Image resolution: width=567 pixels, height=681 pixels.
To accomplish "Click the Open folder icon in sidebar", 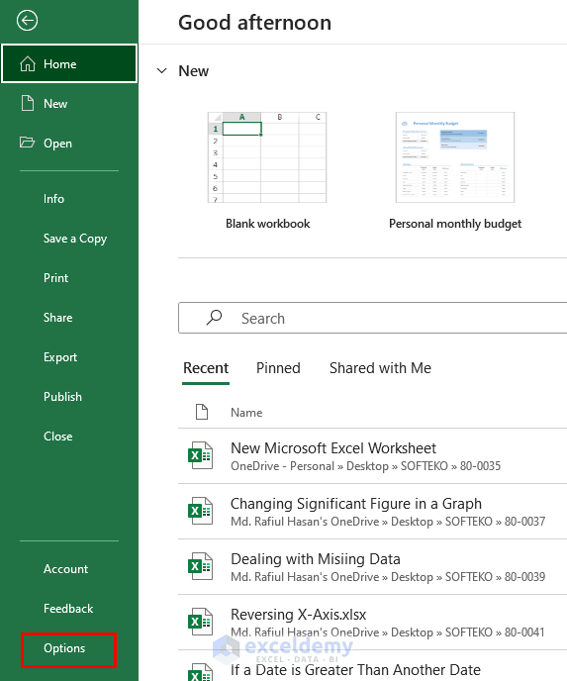I will point(27,143).
